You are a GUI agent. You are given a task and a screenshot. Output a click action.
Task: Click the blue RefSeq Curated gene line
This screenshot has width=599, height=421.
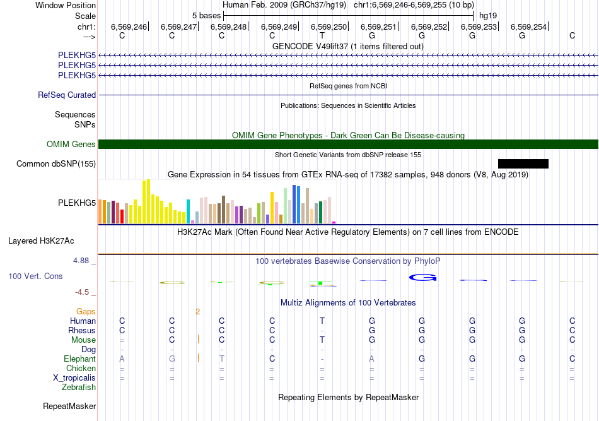349,95
